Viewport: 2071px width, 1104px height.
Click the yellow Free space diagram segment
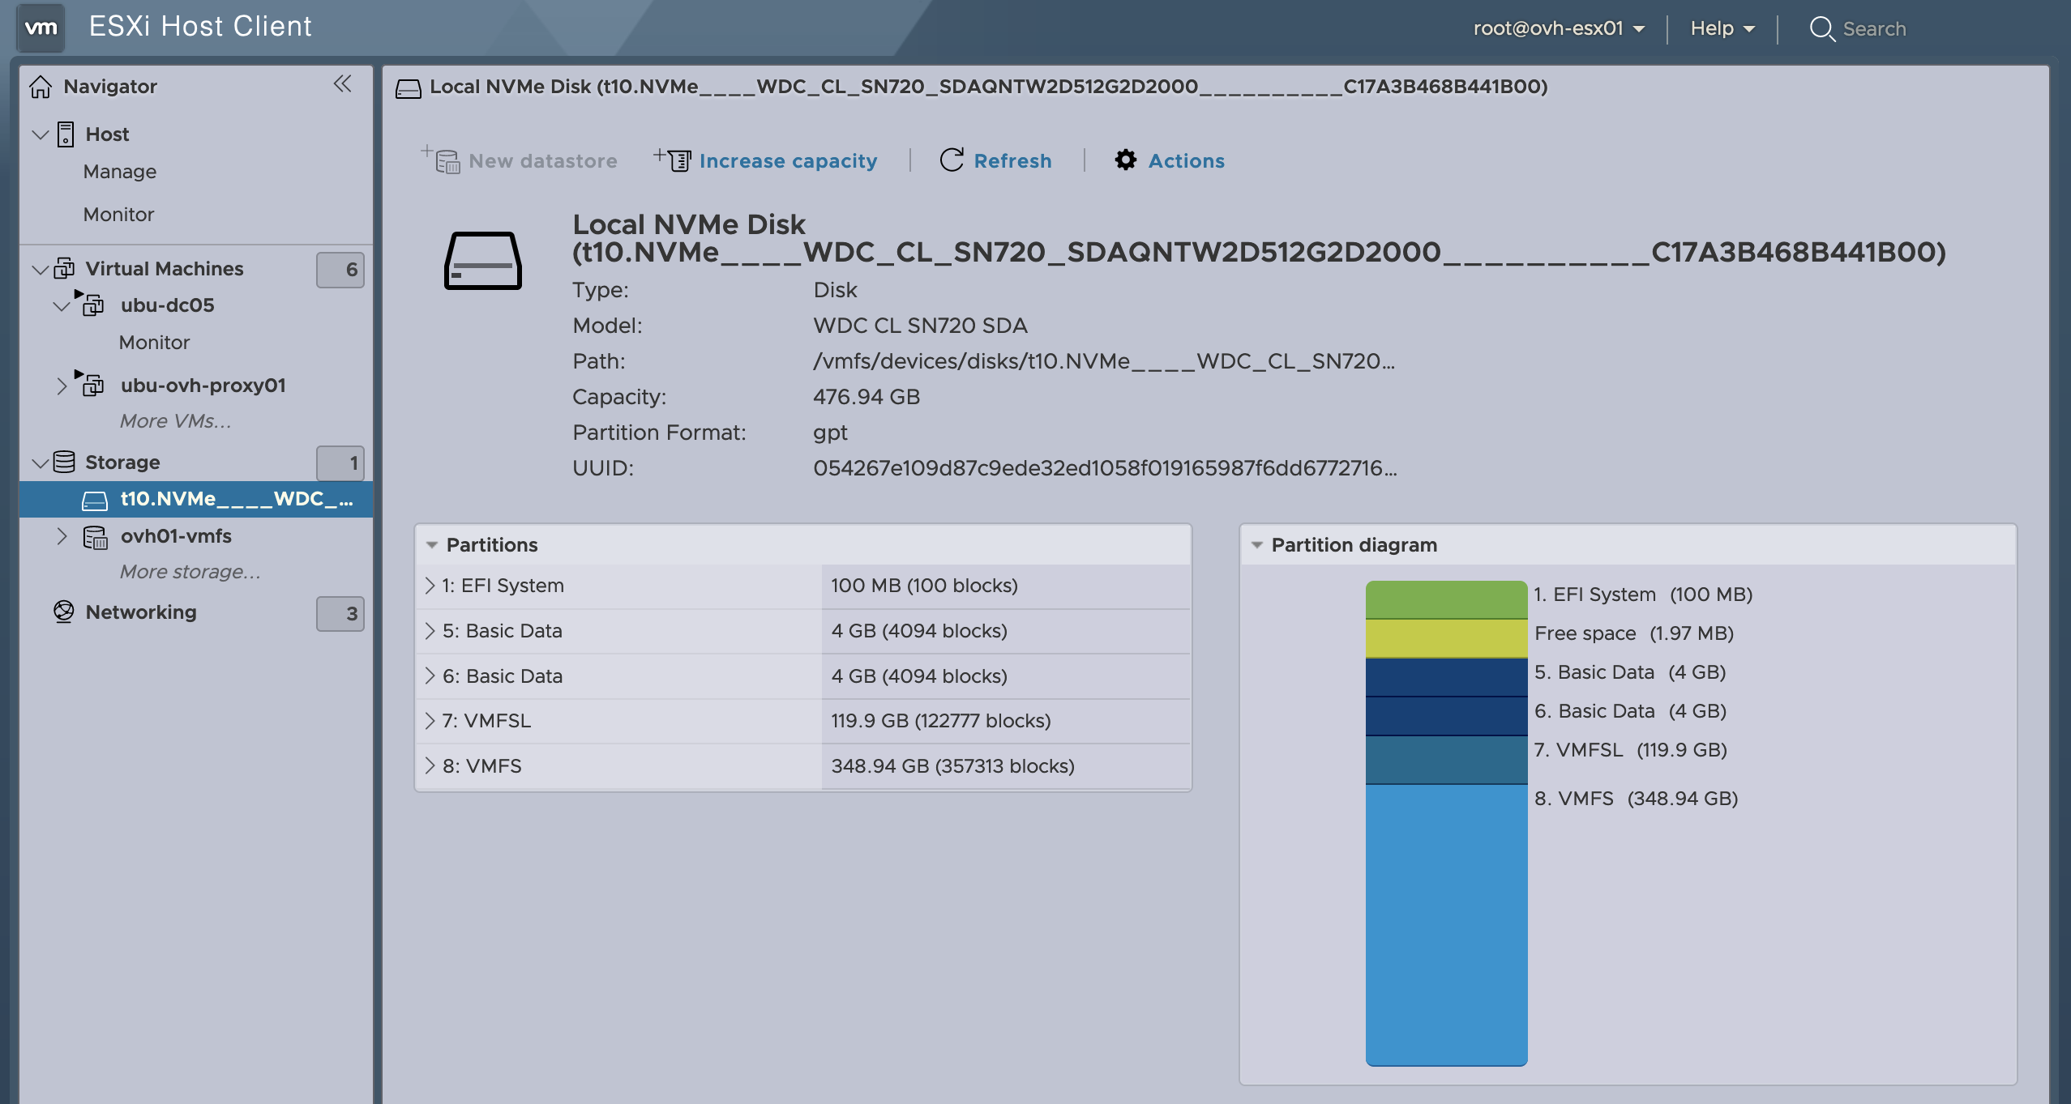point(1446,638)
